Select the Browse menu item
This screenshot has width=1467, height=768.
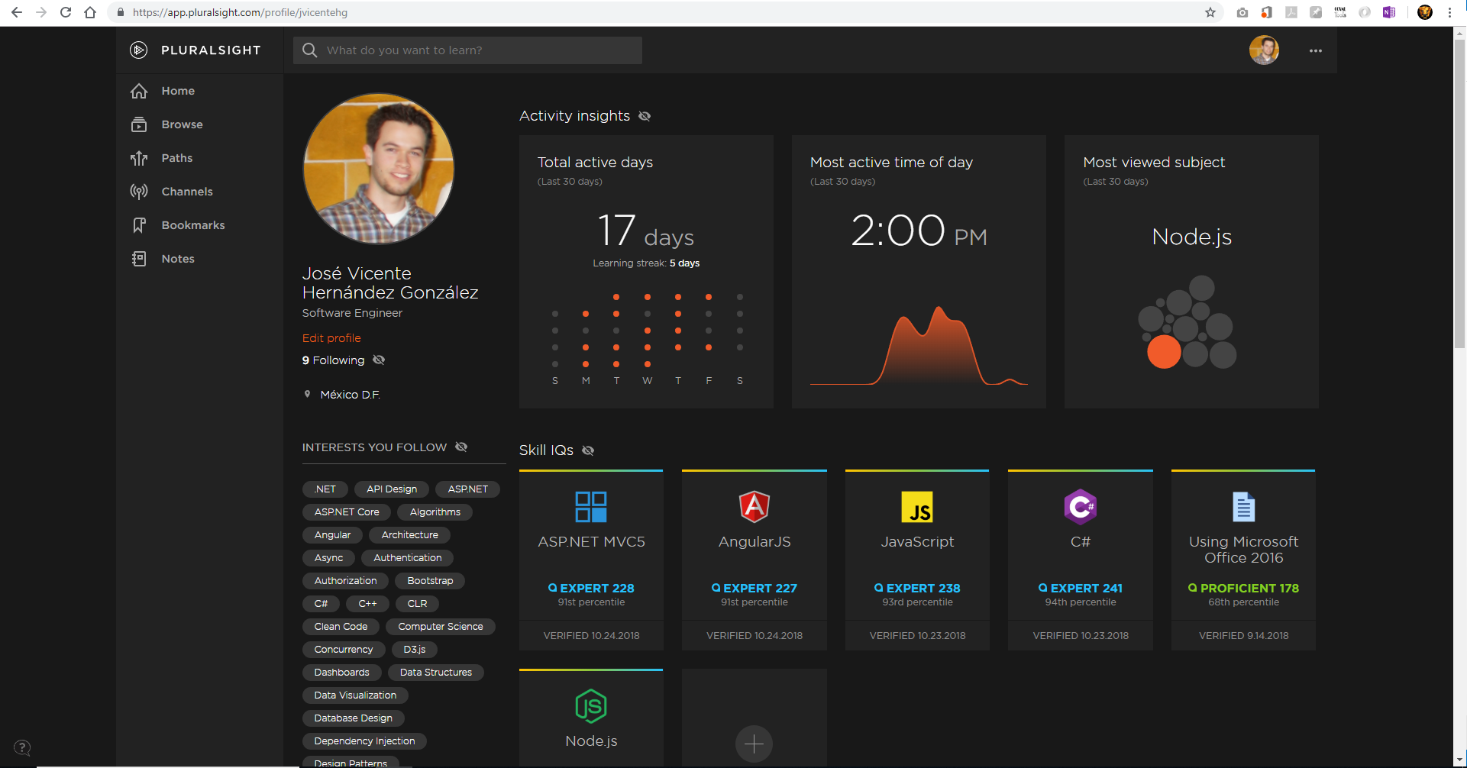point(182,124)
